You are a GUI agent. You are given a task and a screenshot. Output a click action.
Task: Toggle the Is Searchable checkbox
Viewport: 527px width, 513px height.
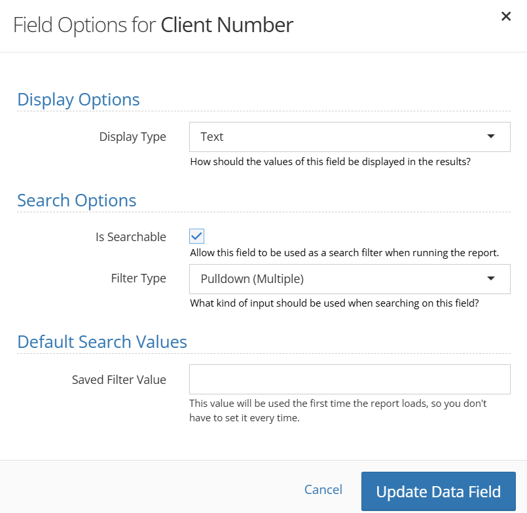(x=197, y=237)
